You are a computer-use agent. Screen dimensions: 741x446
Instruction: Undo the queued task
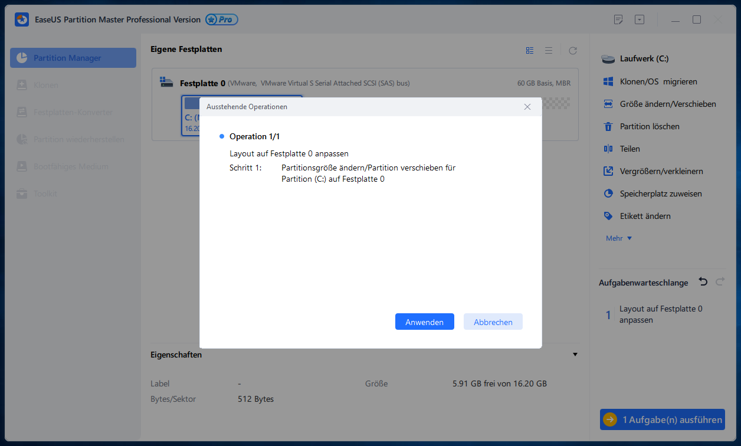click(703, 282)
